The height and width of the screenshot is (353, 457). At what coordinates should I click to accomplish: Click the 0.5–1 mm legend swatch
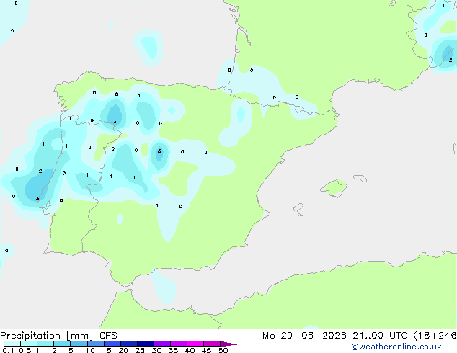[29, 344]
